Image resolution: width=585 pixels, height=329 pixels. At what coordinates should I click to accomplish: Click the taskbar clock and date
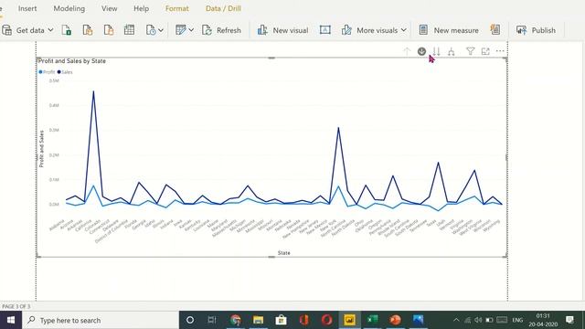point(543,320)
